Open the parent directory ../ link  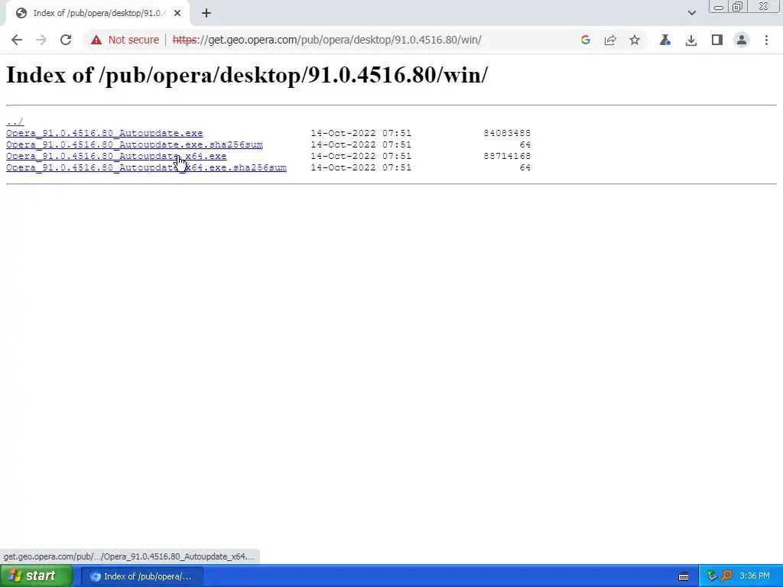(15, 122)
